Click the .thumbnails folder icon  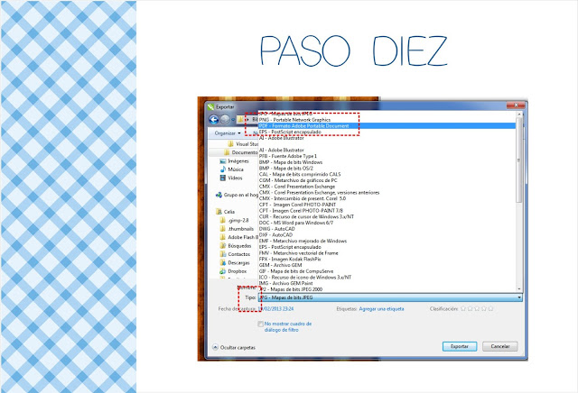223,229
